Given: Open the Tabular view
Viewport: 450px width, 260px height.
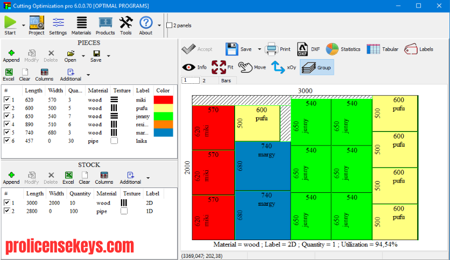Looking at the screenshot, I should tap(383, 49).
